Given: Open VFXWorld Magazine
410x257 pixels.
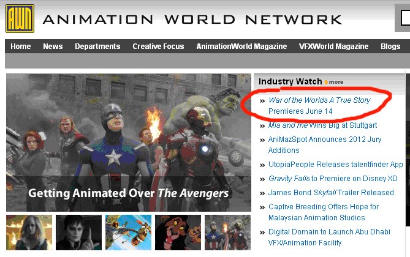Looking at the screenshot, I should 333,47.
